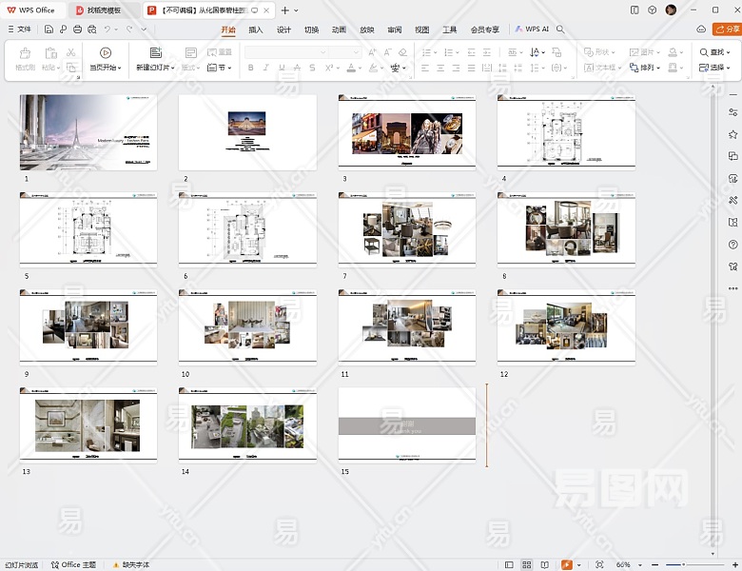Select slide 7 thumbnail
Viewport: 742px width, 571px height.
coord(406,228)
